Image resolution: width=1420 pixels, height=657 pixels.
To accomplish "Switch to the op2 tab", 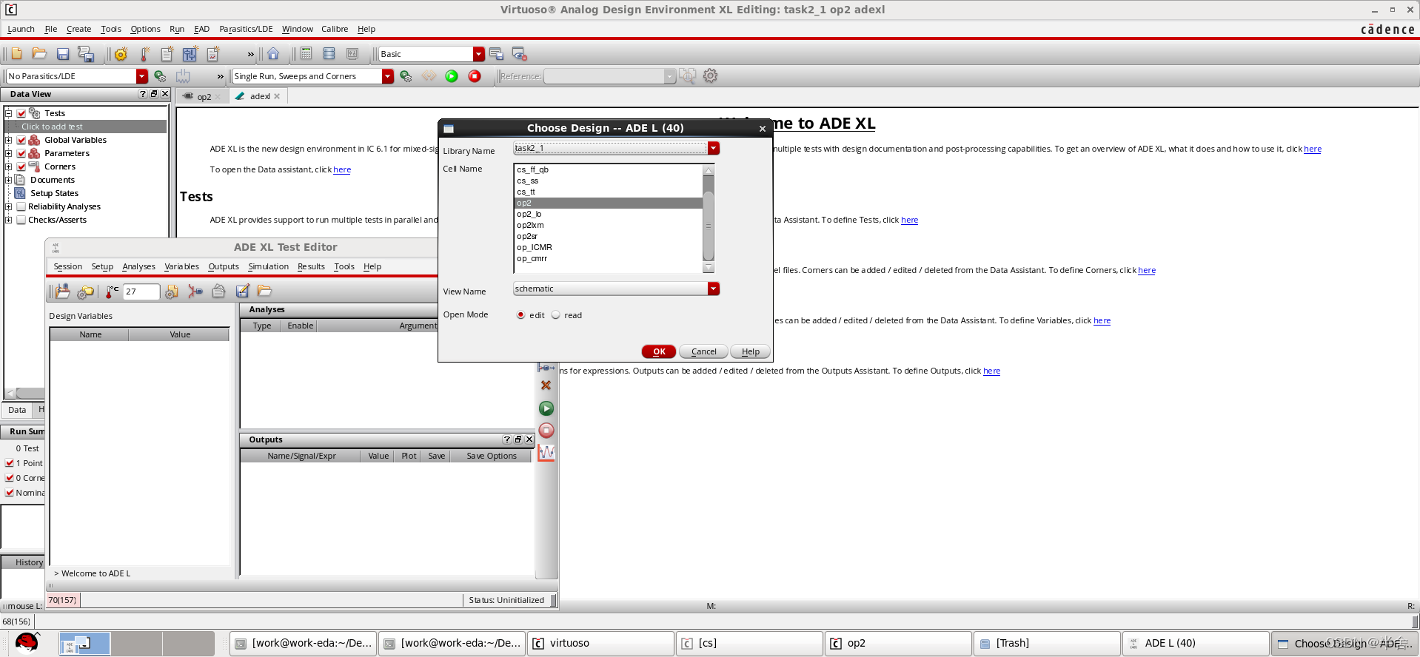I will (204, 97).
